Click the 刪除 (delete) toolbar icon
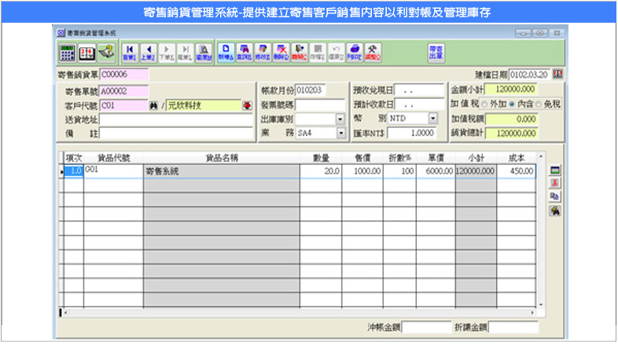This screenshot has width=618, height=344. (x=281, y=53)
